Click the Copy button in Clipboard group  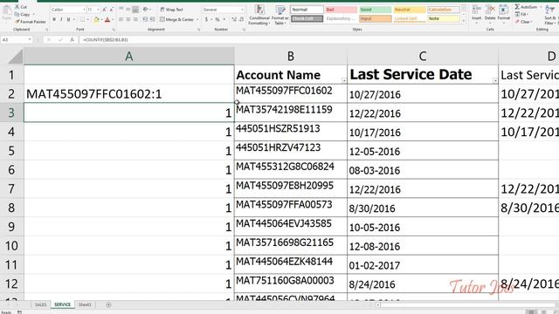pyautogui.click(x=23, y=15)
